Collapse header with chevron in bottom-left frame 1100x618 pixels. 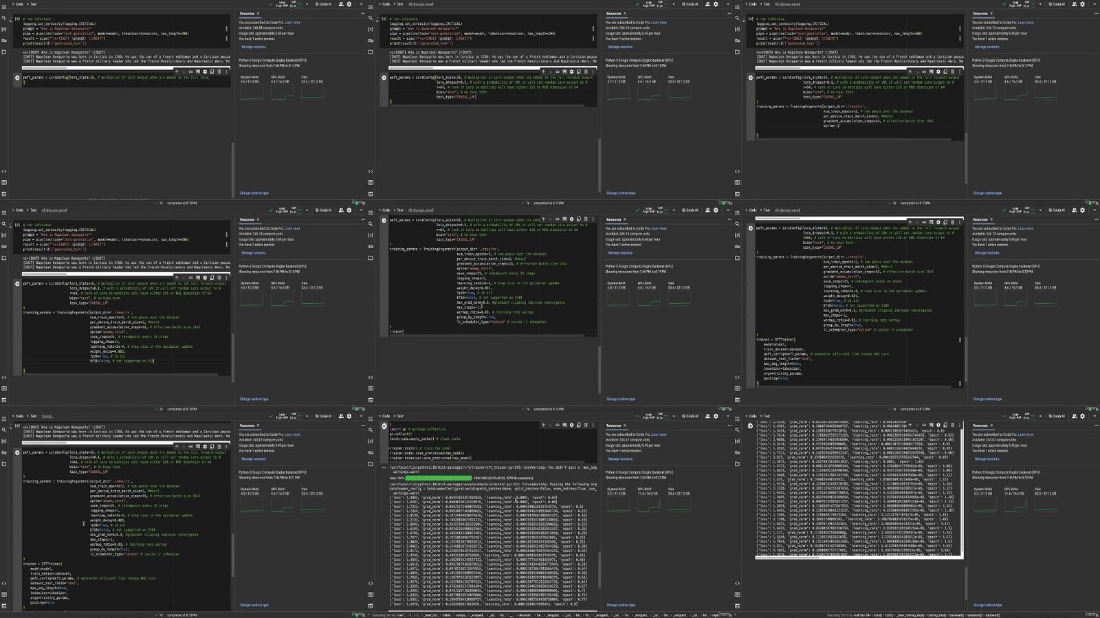361,416
